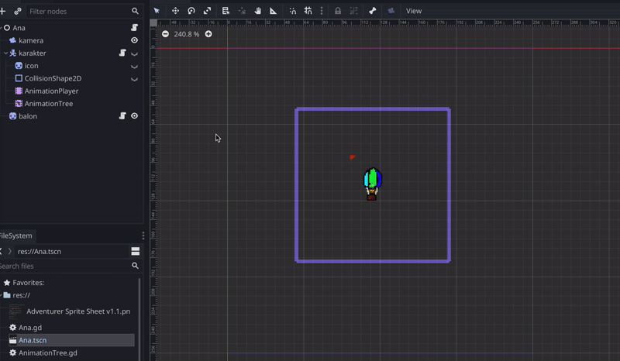
Task: Select the icon sprite node
Action: tap(31, 66)
